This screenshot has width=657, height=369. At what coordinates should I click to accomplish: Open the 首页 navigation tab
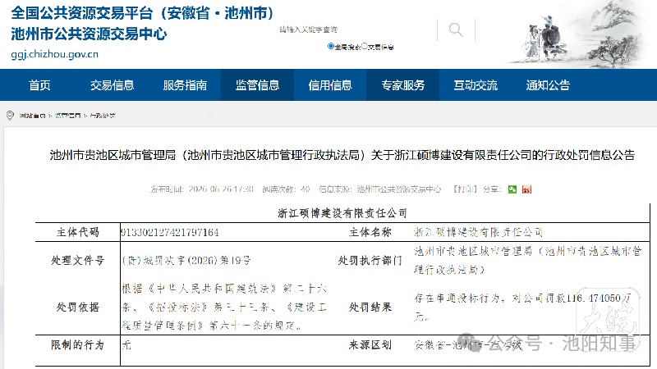point(39,85)
